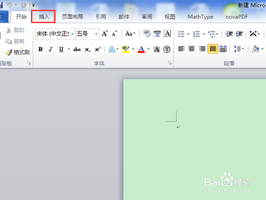Click the Shrink Font icon
266x200 pixels.
[114, 34]
